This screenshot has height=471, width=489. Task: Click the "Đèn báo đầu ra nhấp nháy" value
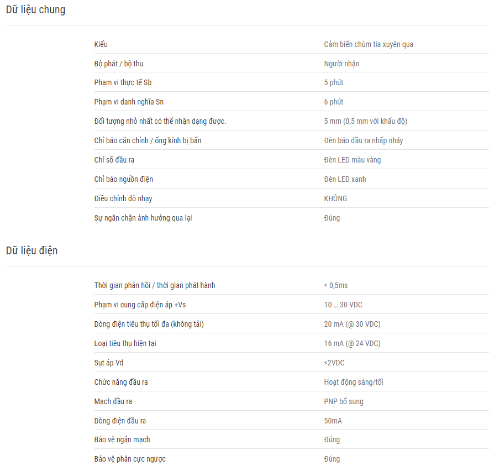[x=364, y=140]
